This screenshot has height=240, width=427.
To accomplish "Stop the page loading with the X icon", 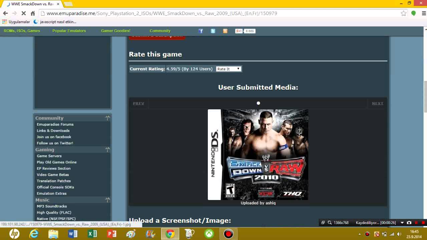I will tap(23, 13).
